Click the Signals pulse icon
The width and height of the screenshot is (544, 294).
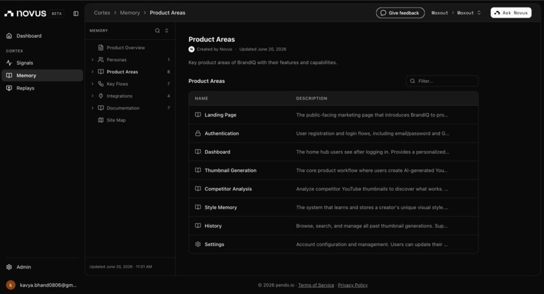click(x=9, y=63)
